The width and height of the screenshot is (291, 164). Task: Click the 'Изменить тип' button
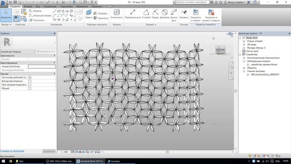click(46, 51)
